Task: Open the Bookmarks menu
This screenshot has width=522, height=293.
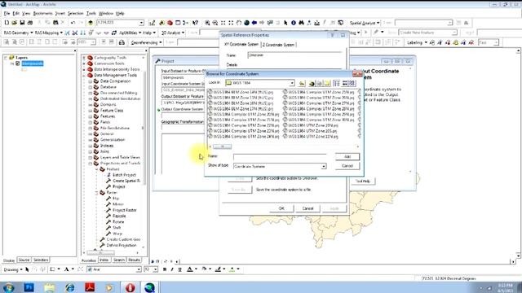Action: 42,13
